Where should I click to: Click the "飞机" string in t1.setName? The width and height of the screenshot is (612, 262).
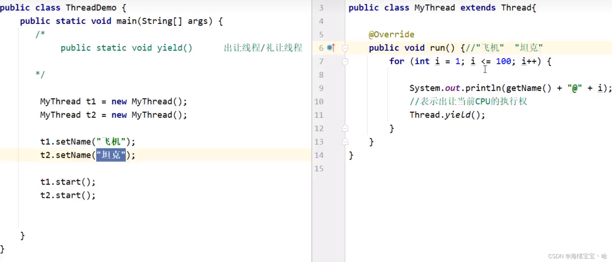click(x=111, y=142)
